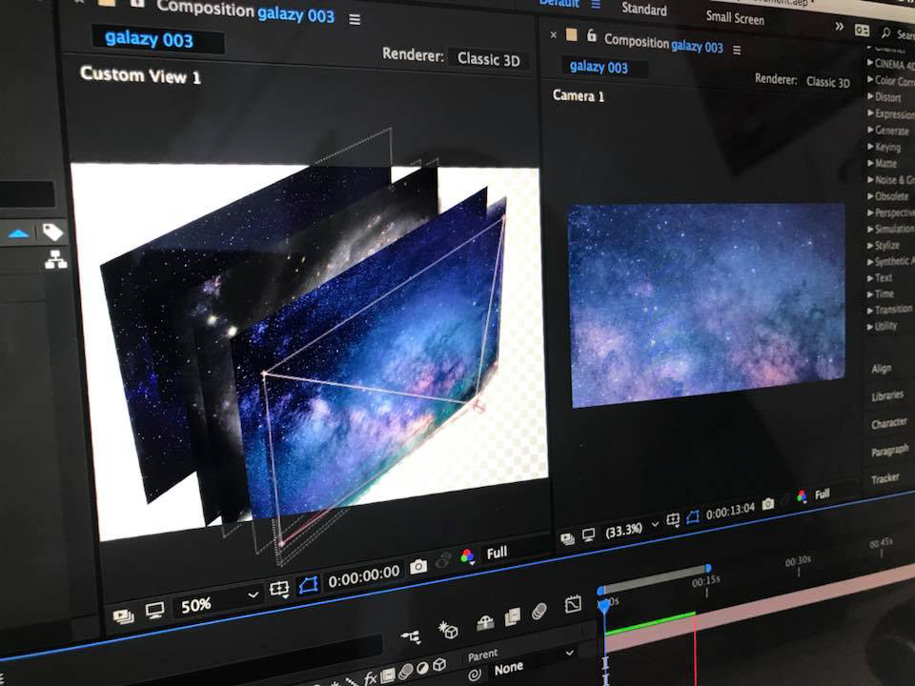The width and height of the screenshot is (915, 686).
Task: Open grid and guide options in Custom View 1
Action: [279, 590]
